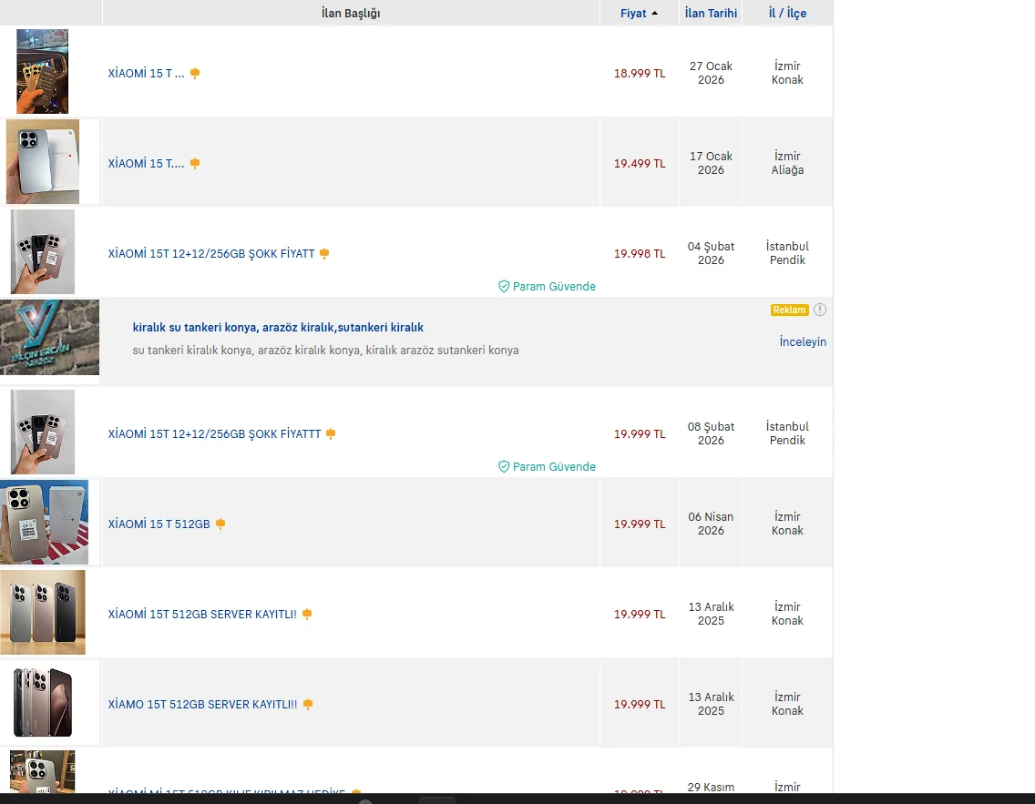Open the kiralık su tankeri konya ad title
The image size is (1035, 804).
point(278,327)
